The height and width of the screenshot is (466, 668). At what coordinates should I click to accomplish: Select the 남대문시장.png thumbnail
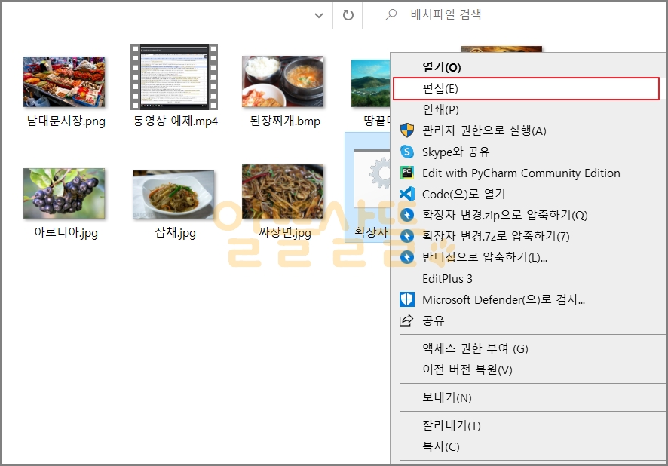coord(64,81)
